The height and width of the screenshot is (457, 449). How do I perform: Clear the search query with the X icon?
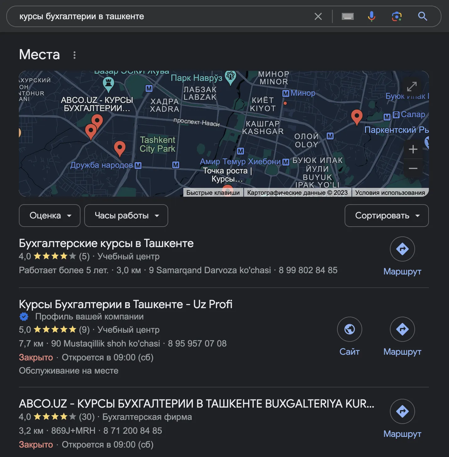318,16
